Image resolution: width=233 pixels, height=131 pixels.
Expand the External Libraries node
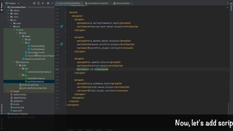pos(5,114)
